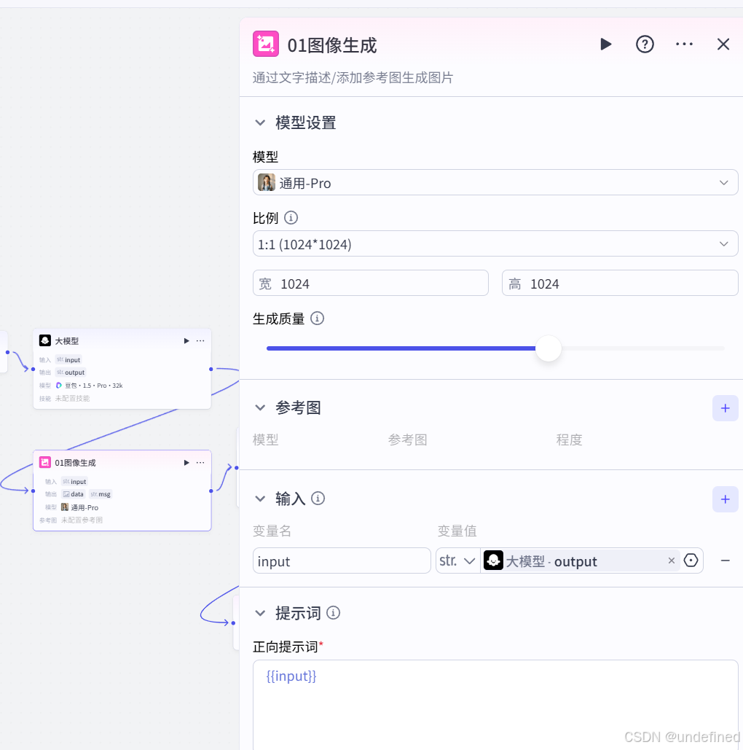743x750 pixels.
Task: Click the input tag in 大模型 node
Action: [69, 360]
